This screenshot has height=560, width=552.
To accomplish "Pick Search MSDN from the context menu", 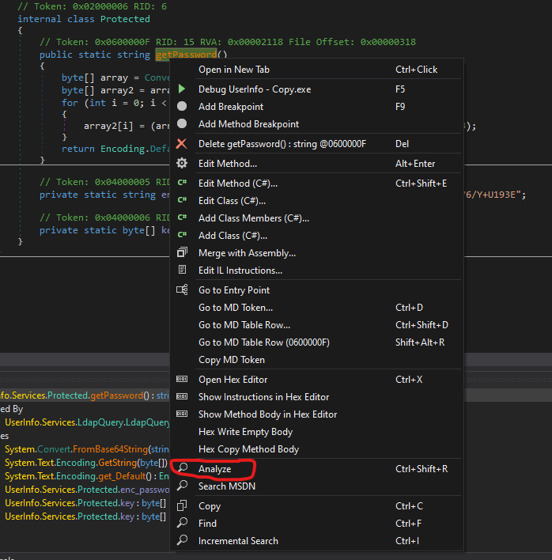I will pyautogui.click(x=227, y=486).
